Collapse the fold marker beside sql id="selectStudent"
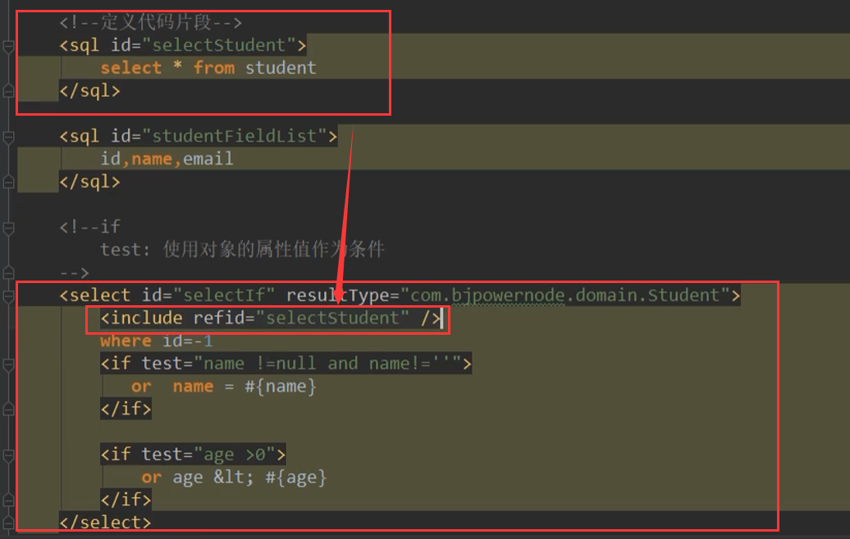850x539 pixels. [x=8, y=47]
